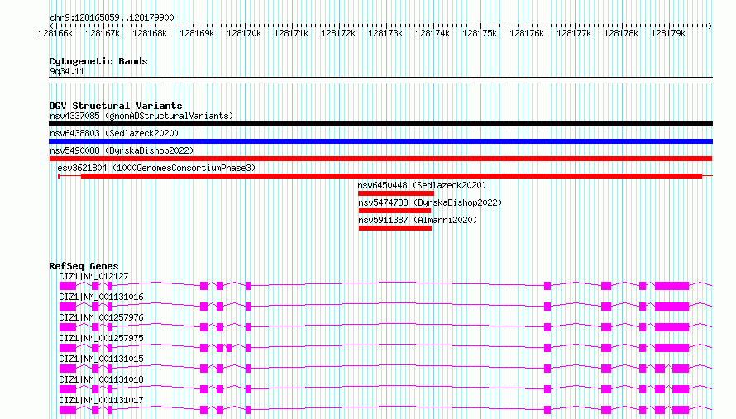Viewport: 736px width, 419px height.
Task: Click the RefSeq Genes track title
Action: pos(84,266)
